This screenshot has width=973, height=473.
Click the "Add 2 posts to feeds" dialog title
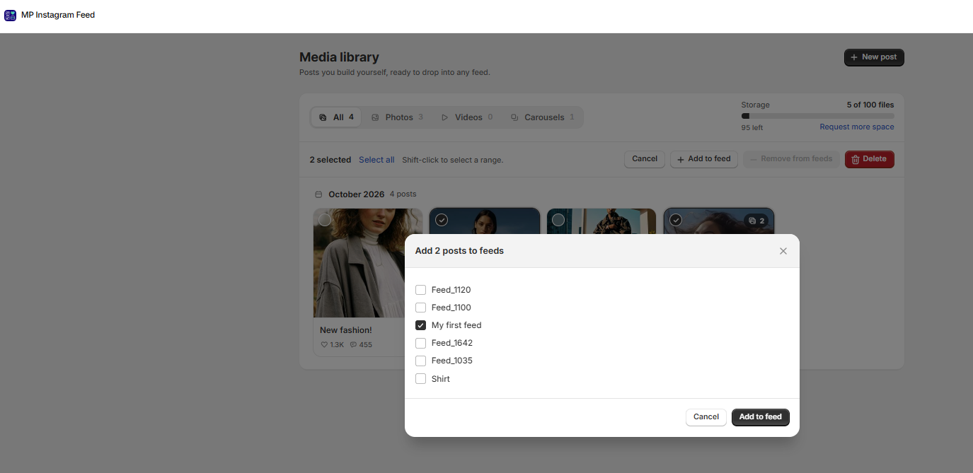pos(459,251)
